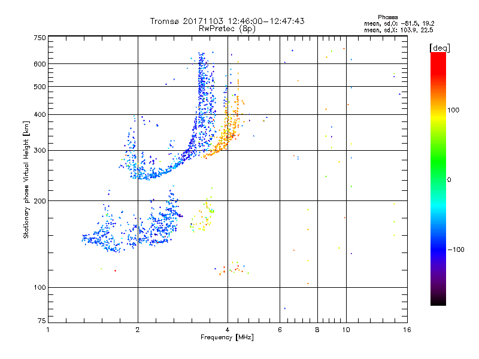Click the '400' y-axis tick label
479x359 pixels.
point(40,114)
